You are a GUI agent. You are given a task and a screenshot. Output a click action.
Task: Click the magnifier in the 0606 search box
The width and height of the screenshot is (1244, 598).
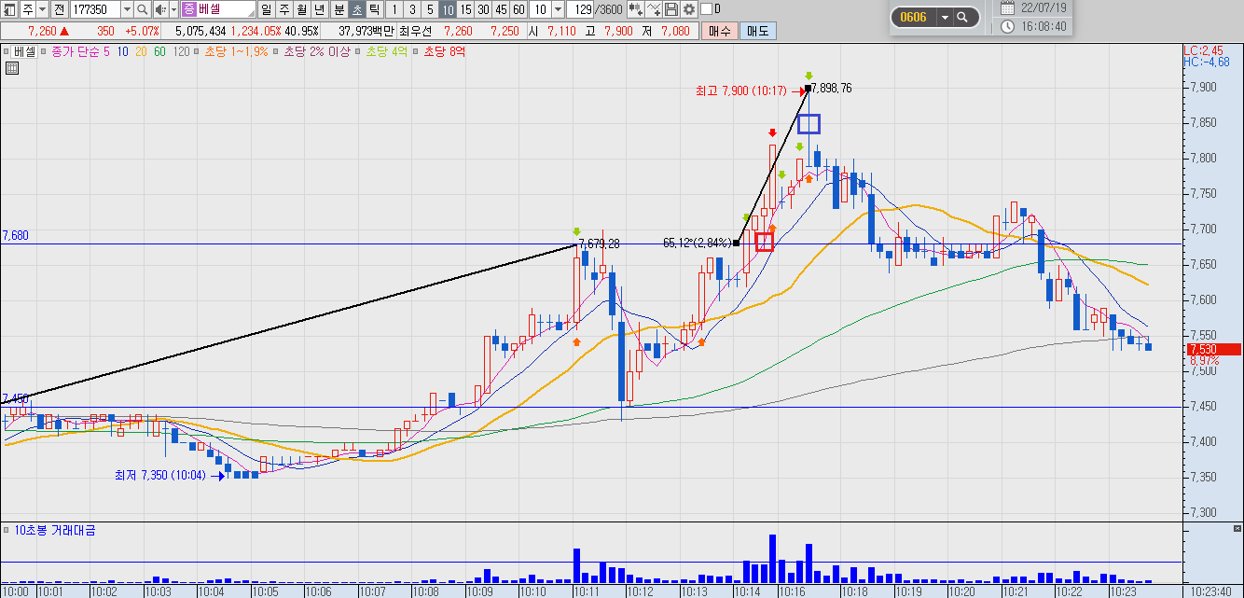click(x=962, y=17)
